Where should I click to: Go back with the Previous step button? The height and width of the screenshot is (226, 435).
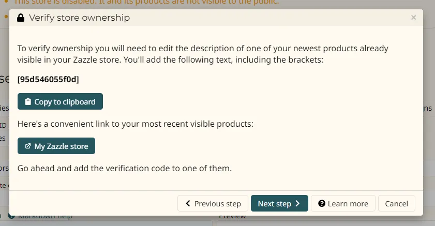pyautogui.click(x=213, y=204)
